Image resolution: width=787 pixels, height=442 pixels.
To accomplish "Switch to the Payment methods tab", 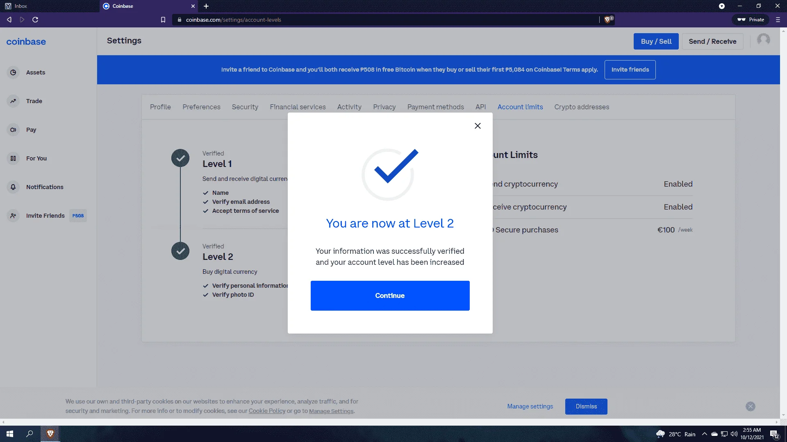I will click(x=436, y=107).
